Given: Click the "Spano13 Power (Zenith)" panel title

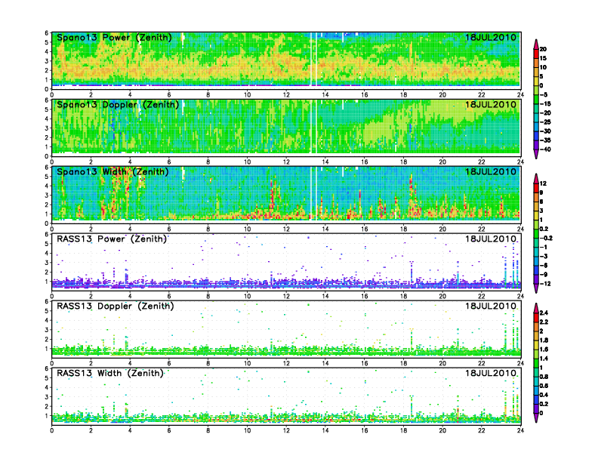Looking at the screenshot, I should (115, 38).
